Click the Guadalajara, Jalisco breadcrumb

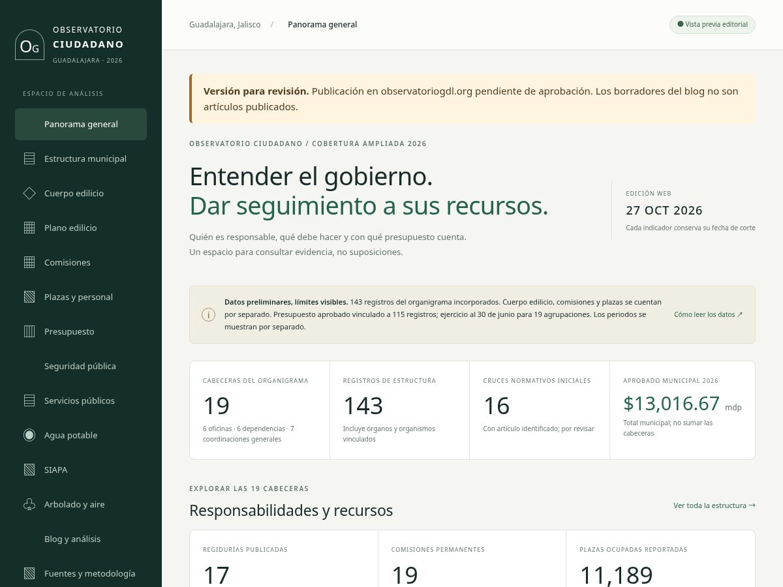tap(225, 25)
